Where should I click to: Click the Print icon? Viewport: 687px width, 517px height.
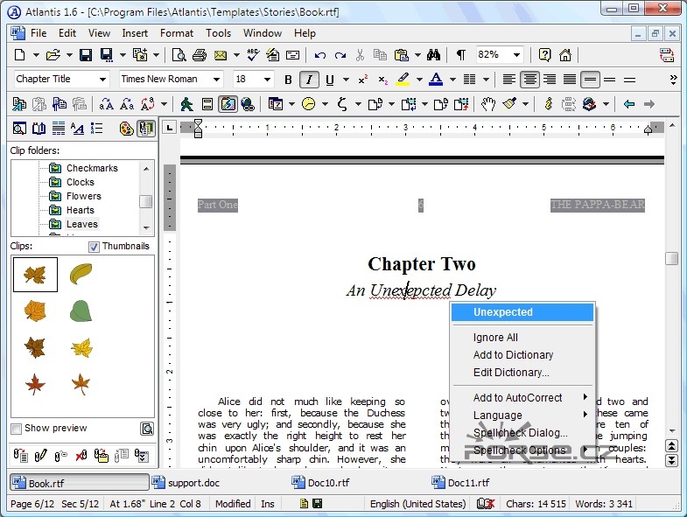[x=200, y=55]
